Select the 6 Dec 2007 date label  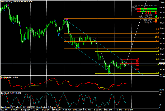coord(87,110)
